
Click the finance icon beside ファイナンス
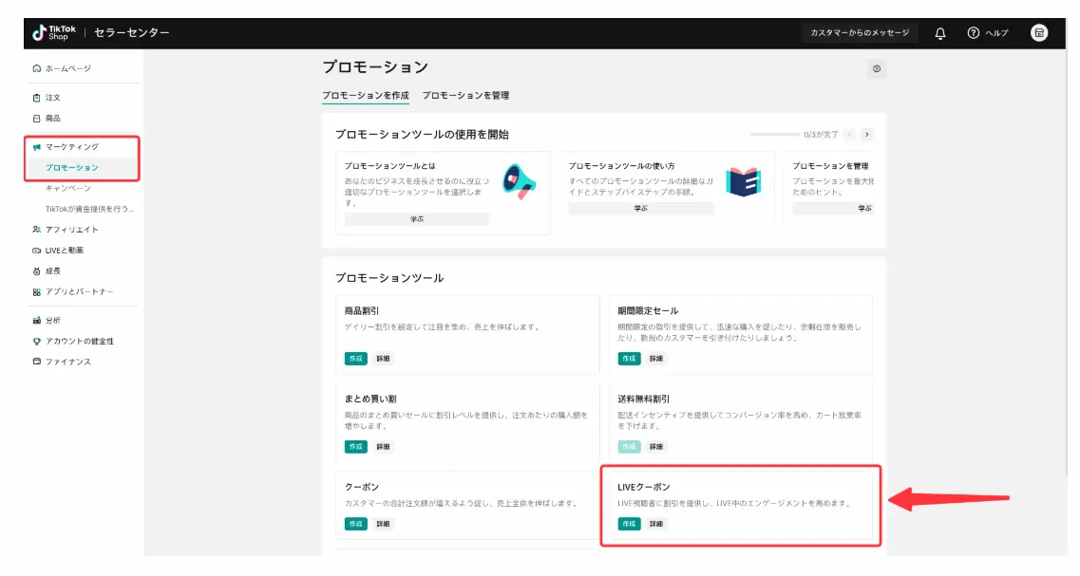click(x=36, y=362)
